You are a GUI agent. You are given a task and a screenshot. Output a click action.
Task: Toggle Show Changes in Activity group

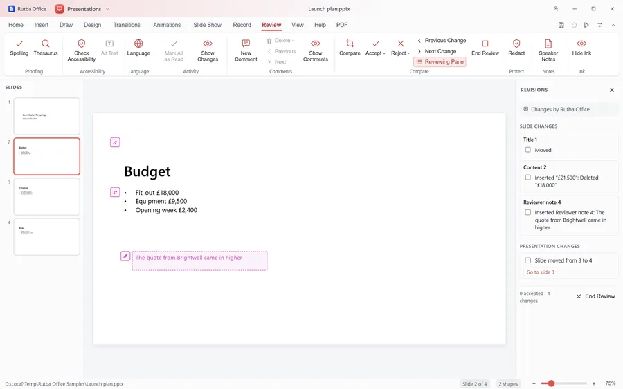(208, 50)
